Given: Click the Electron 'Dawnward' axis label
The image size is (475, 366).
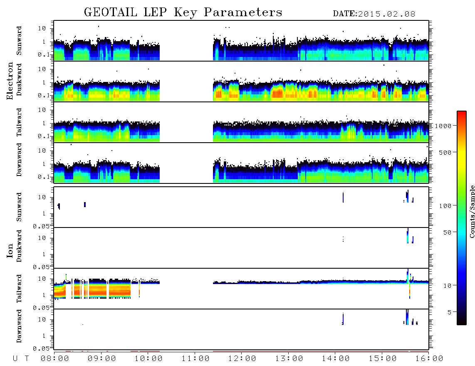Looking at the screenshot, I should tap(19, 160).
